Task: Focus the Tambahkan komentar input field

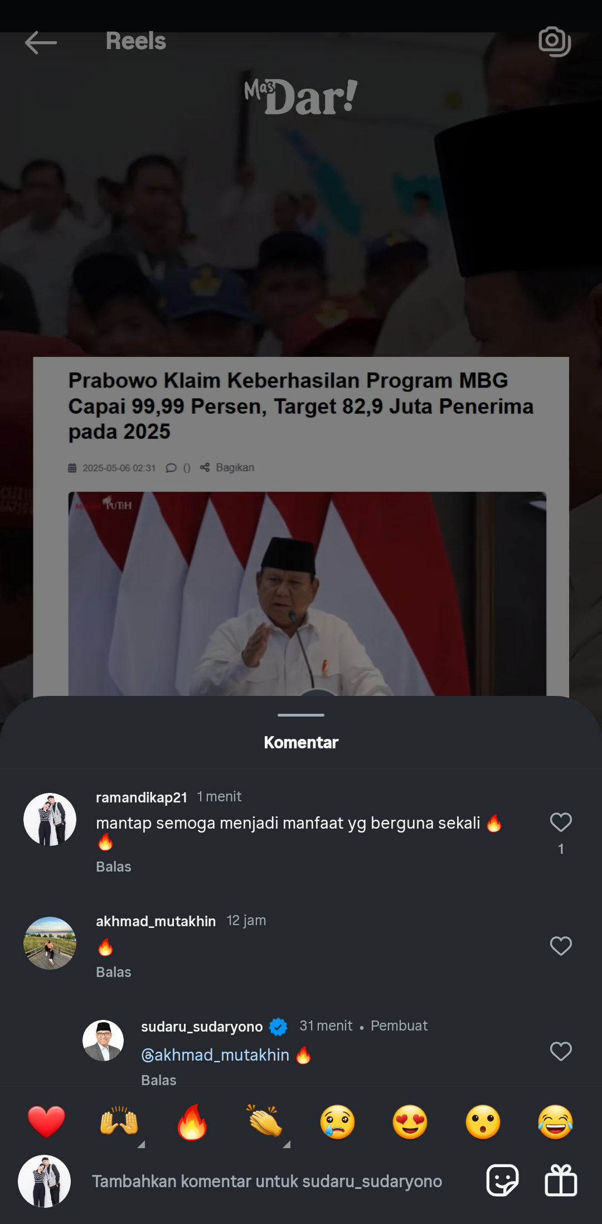Action: (267, 1181)
